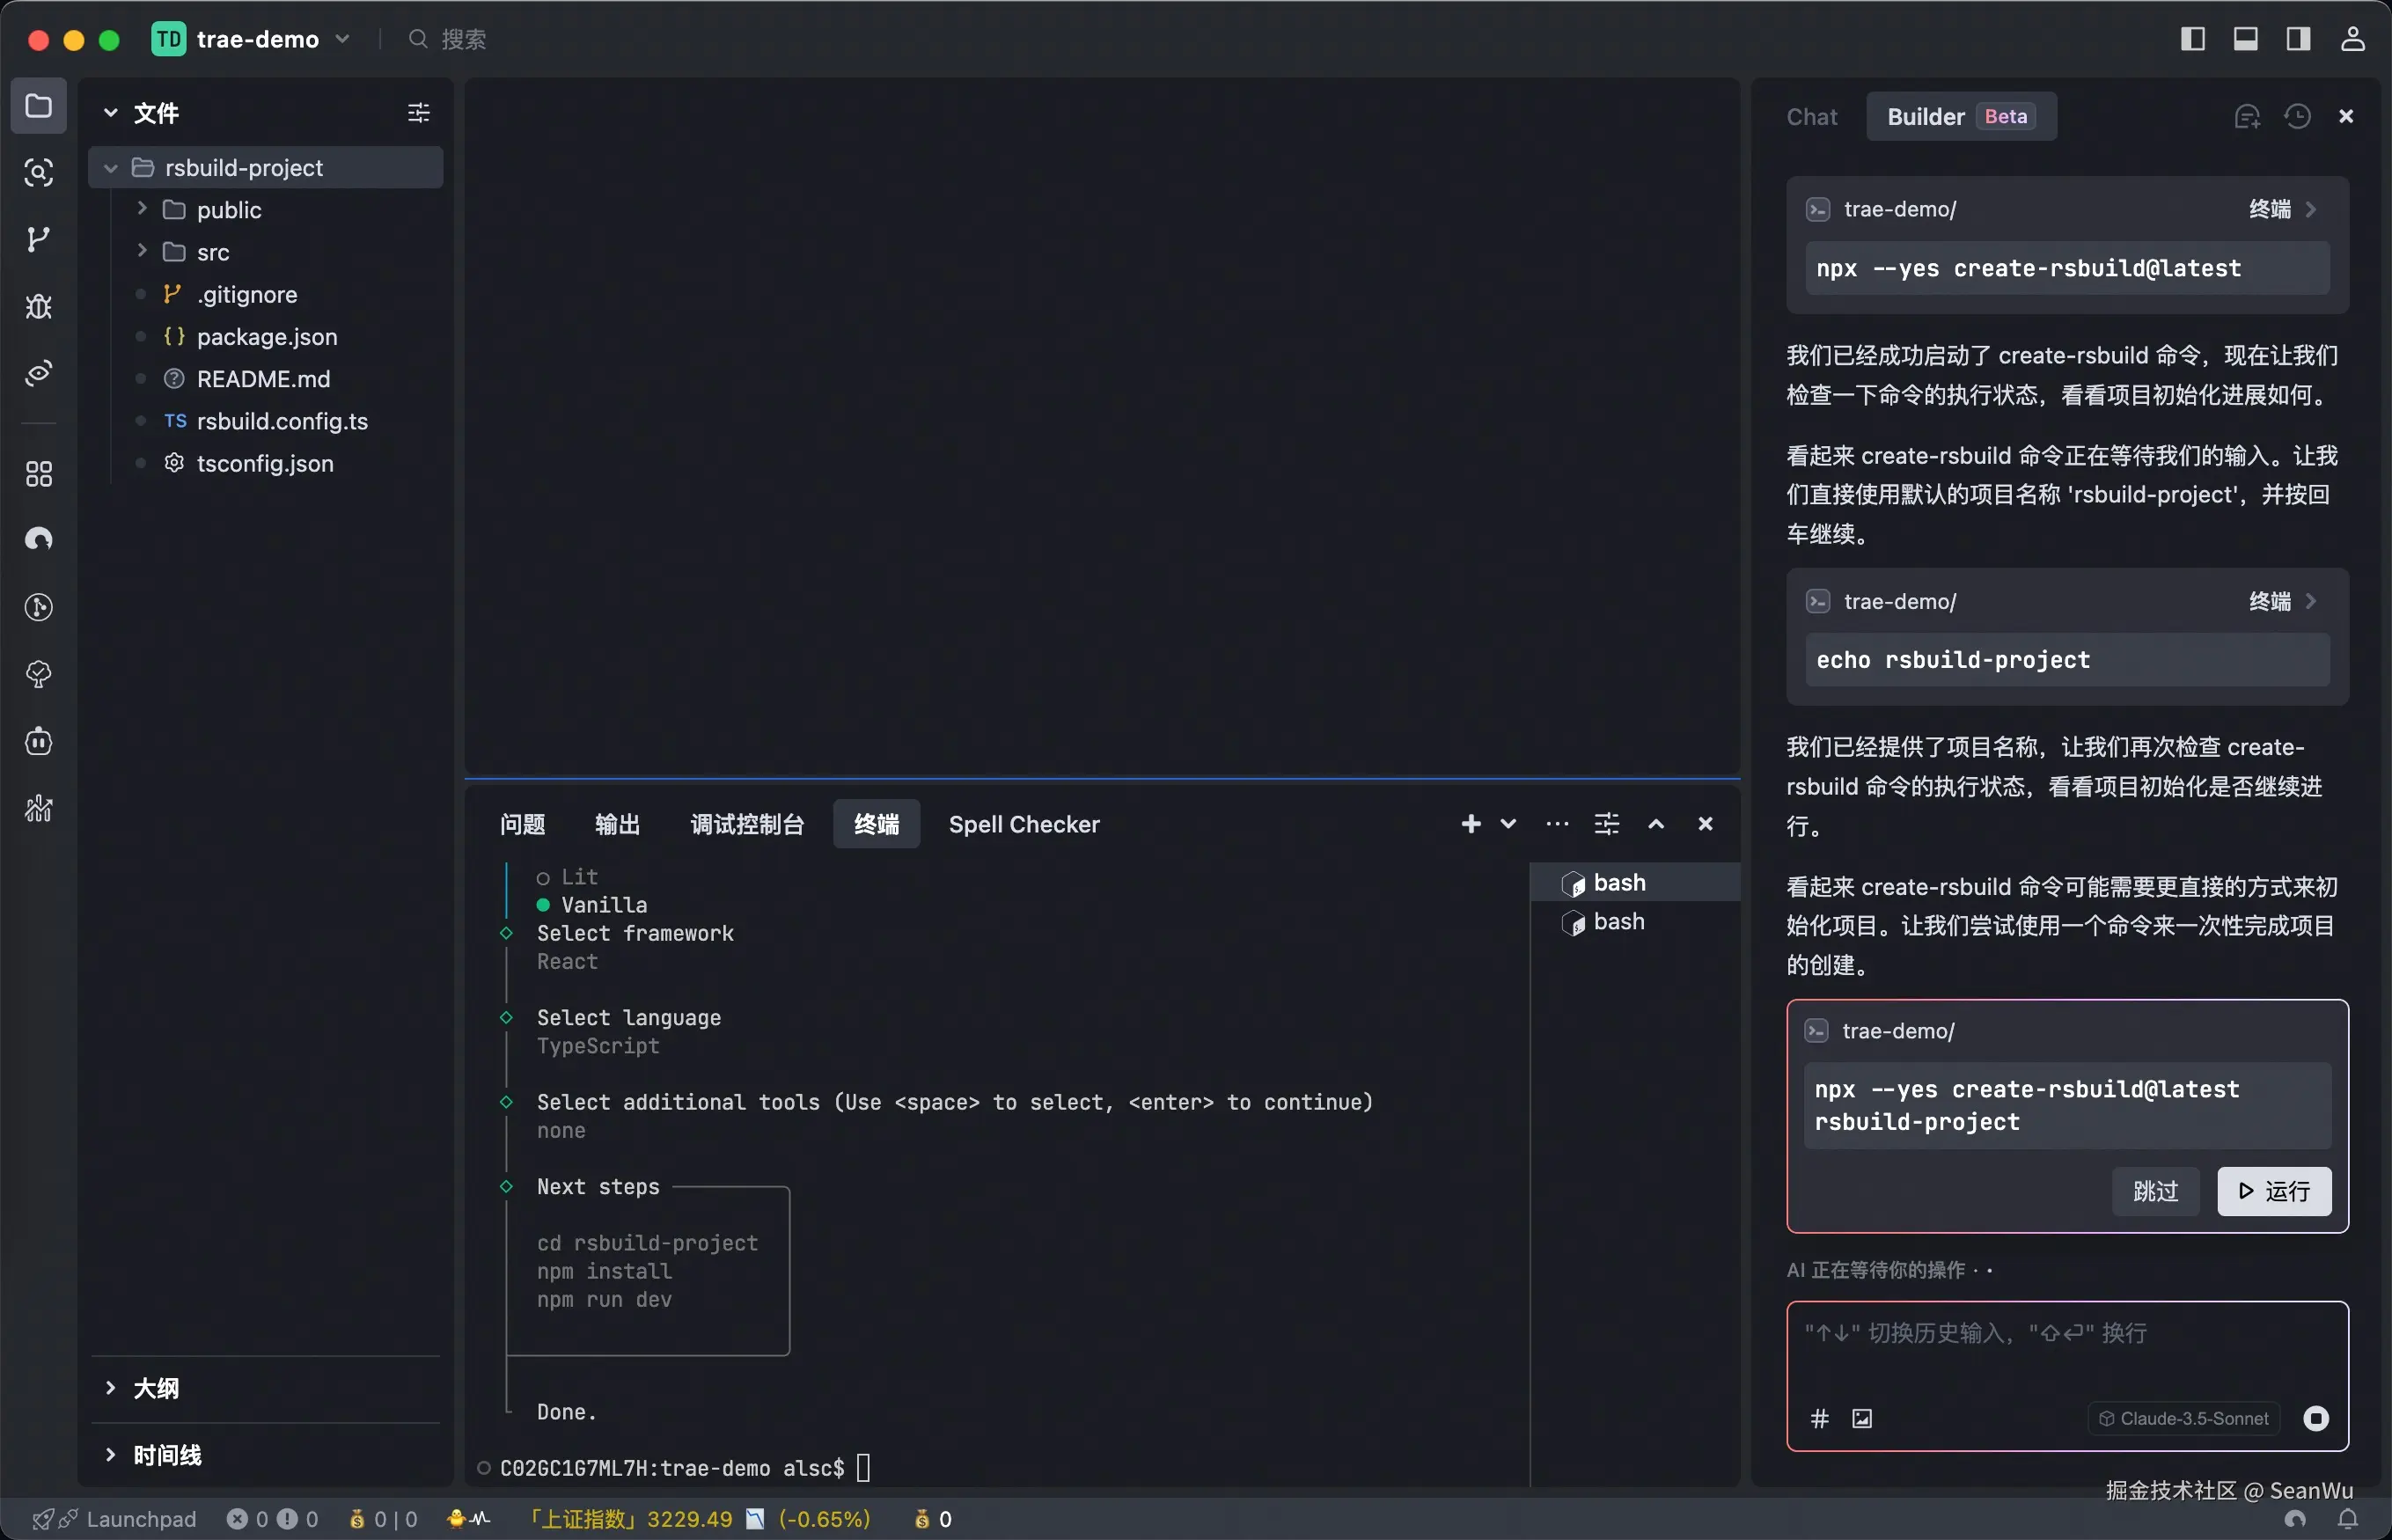Open the source control branch icon in sidebar

point(38,239)
